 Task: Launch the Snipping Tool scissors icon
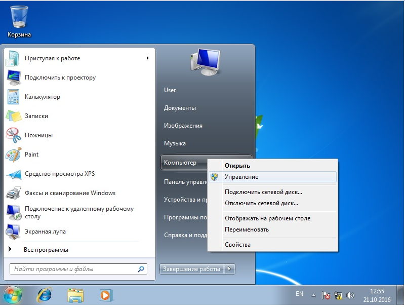pos(14,135)
